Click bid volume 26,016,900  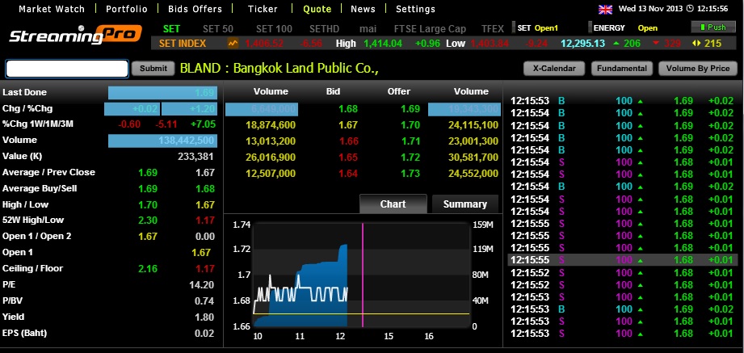click(x=271, y=158)
